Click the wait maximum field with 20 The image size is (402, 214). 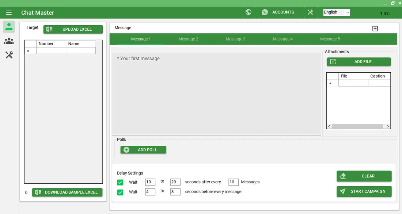(175, 182)
